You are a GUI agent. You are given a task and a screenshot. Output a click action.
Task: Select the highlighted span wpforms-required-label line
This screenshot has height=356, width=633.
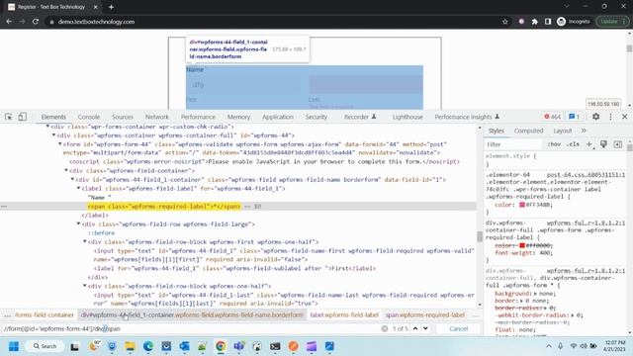(164, 207)
